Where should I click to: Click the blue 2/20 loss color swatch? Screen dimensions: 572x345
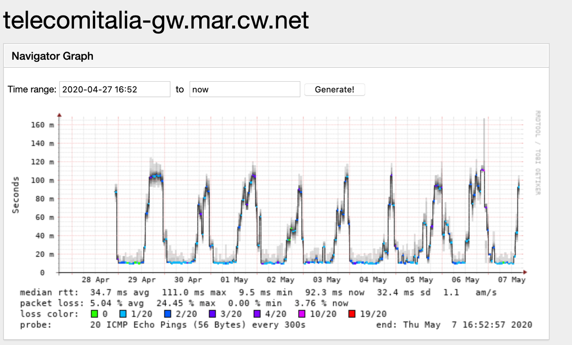[168, 314]
